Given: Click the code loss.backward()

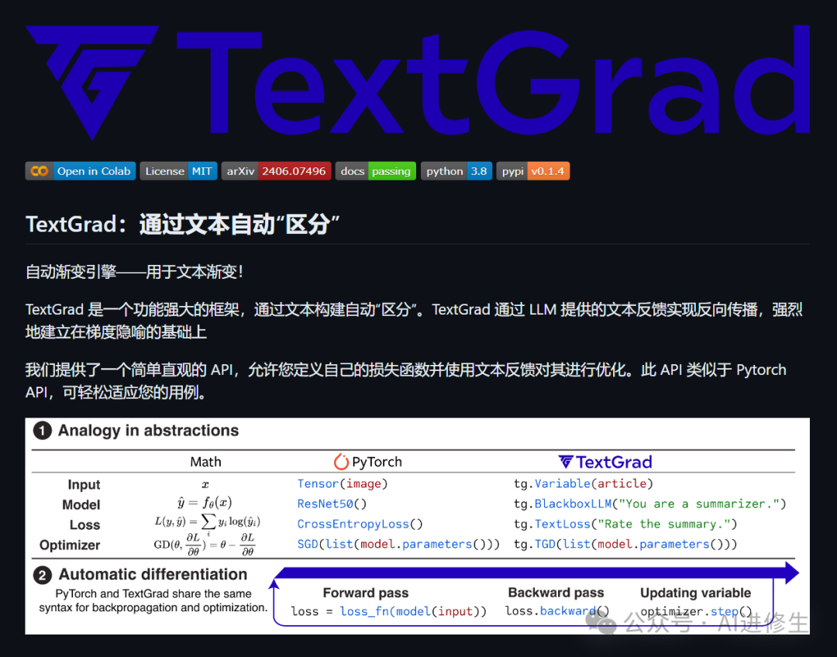Looking at the screenshot, I should coord(557,611).
